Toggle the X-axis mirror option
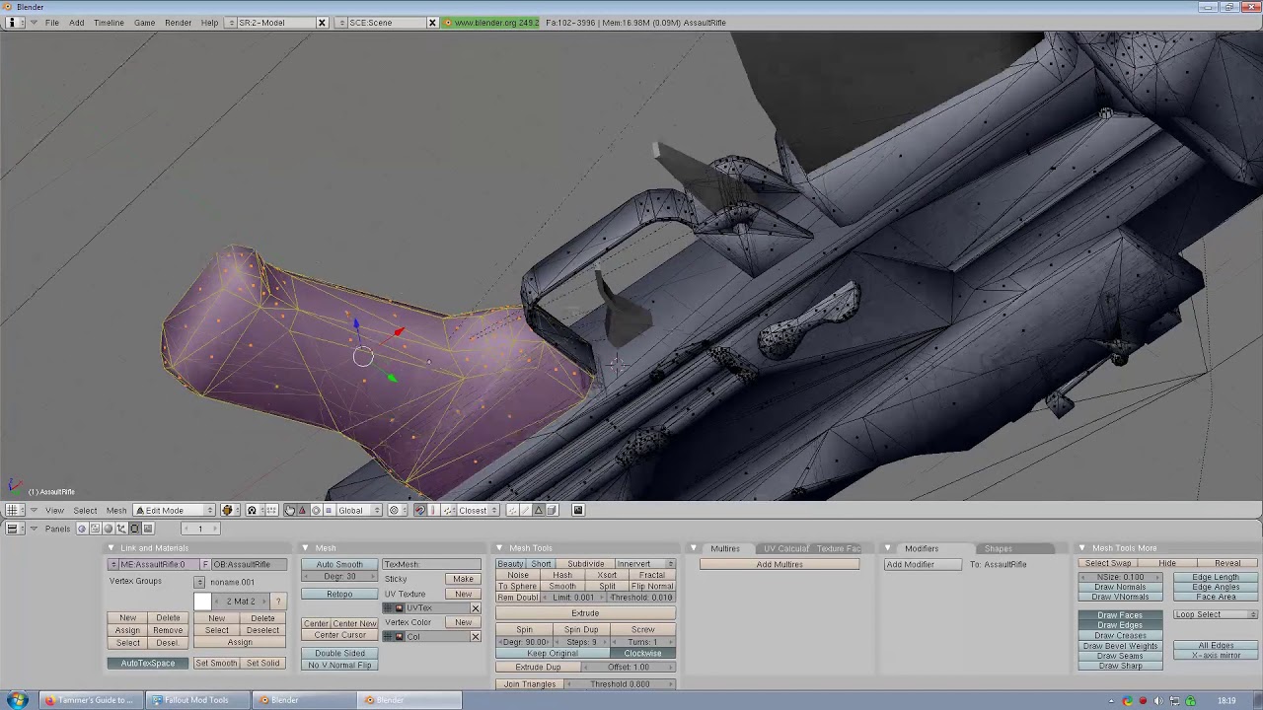This screenshot has width=1263, height=710. tap(1216, 656)
